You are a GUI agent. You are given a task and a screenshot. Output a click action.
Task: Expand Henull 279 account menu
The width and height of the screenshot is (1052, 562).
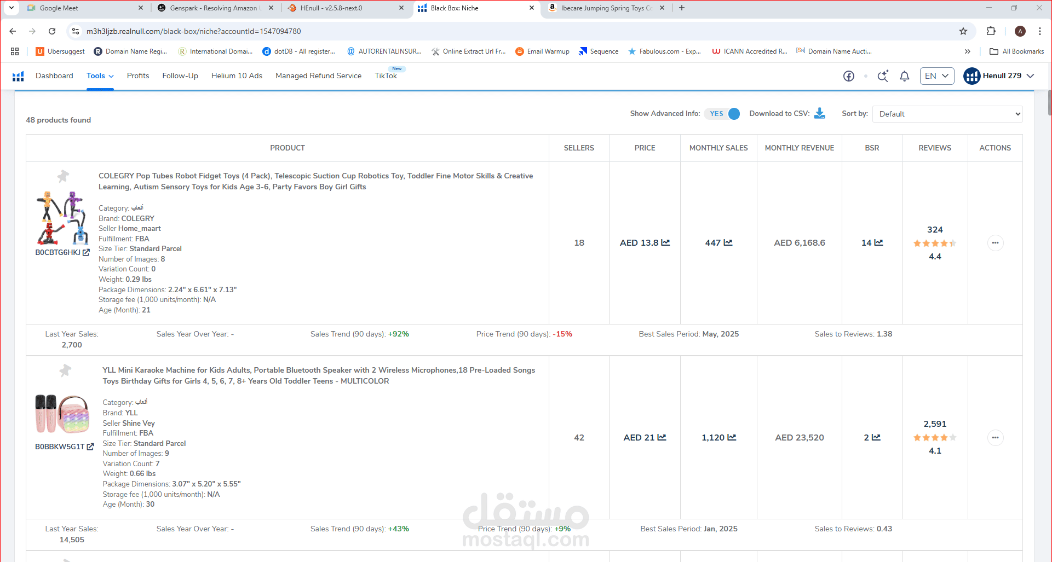pos(999,76)
